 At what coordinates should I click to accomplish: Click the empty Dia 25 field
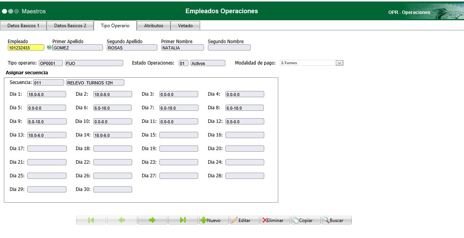47,176
